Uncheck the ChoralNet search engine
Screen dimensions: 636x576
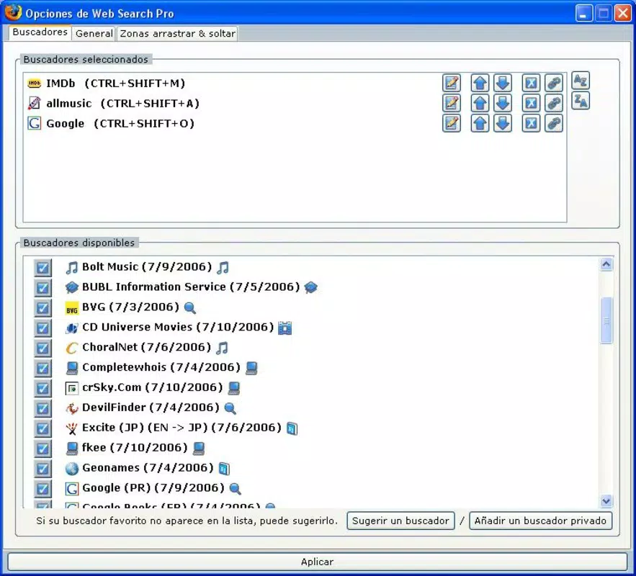pyautogui.click(x=42, y=348)
